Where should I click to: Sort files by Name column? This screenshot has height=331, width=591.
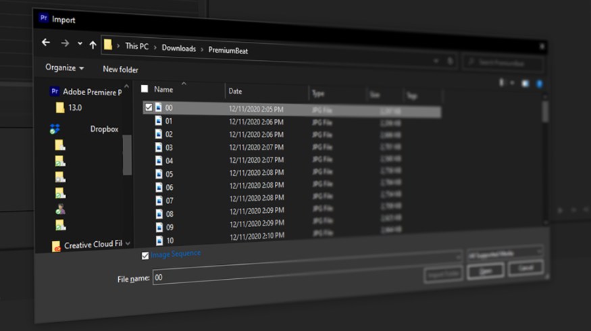tap(163, 89)
